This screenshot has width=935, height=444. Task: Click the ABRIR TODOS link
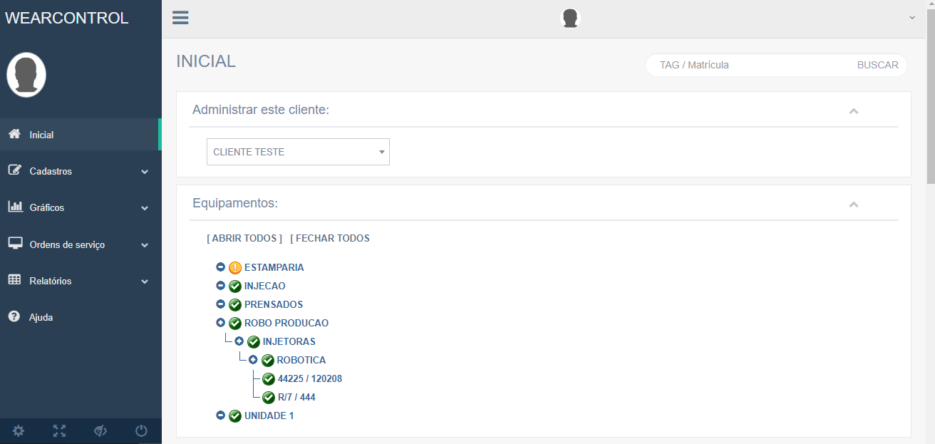(x=244, y=238)
